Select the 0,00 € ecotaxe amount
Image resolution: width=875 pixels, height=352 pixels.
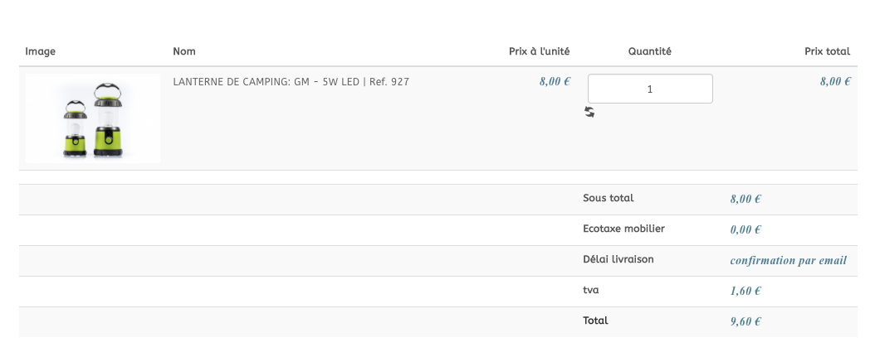tap(745, 229)
